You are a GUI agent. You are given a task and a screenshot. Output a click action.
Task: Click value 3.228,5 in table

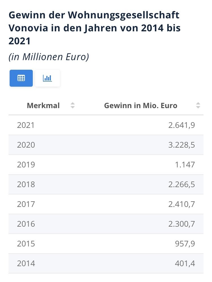tap(181, 145)
